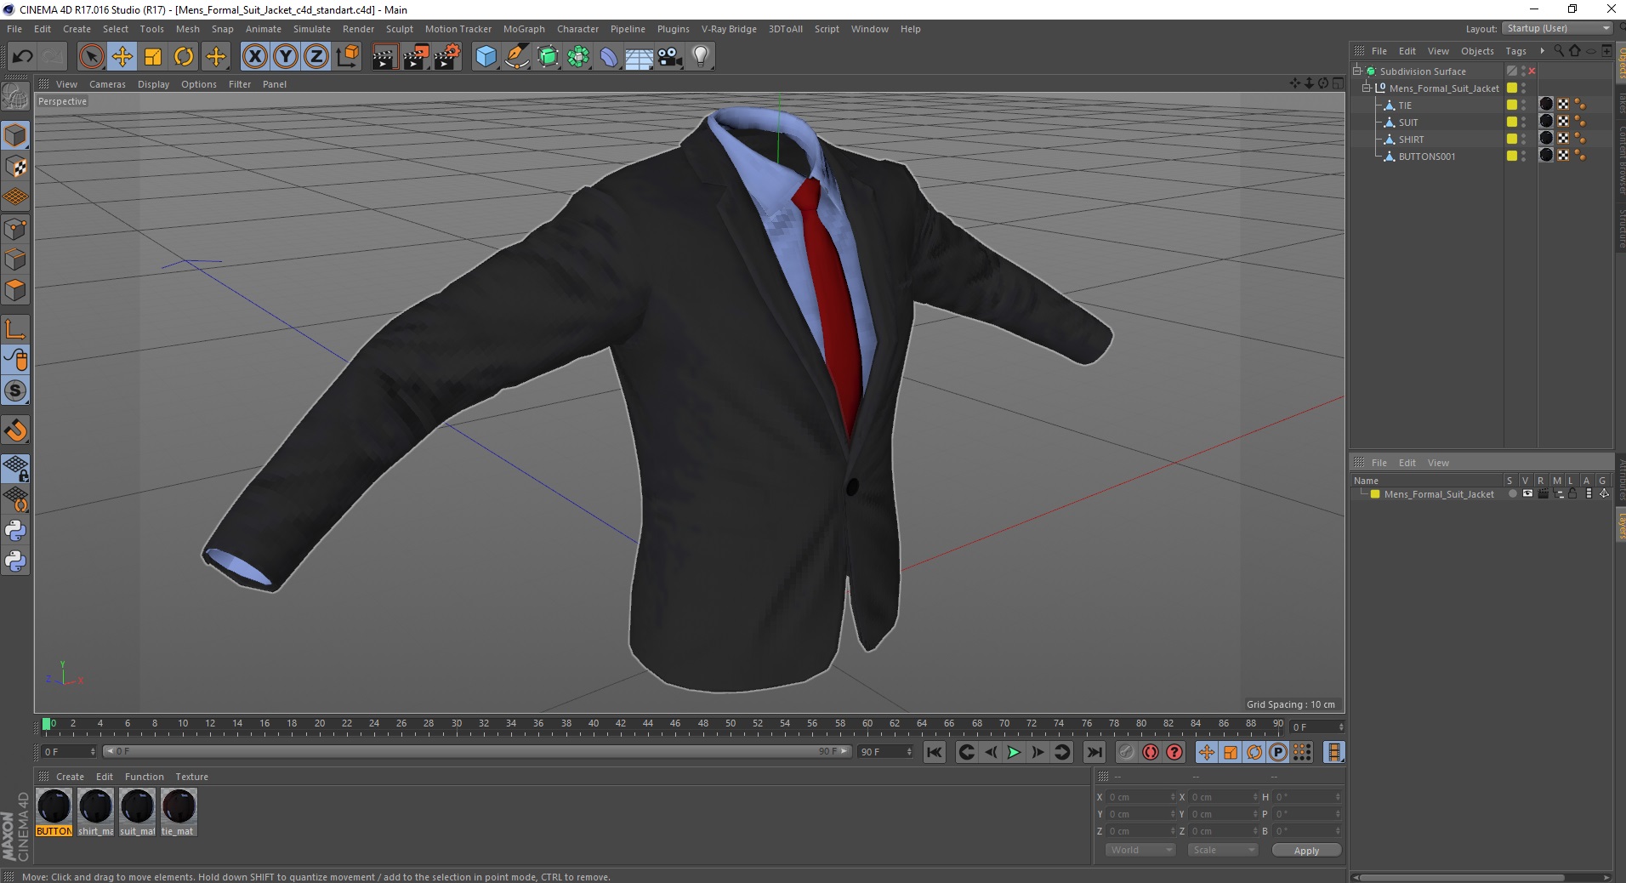Open the Mesh menu

(187, 29)
